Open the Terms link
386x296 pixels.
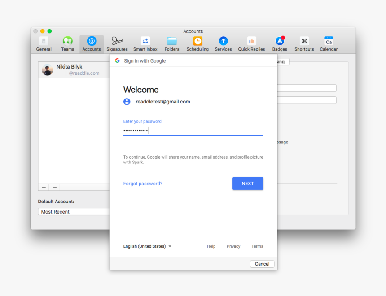click(x=257, y=246)
